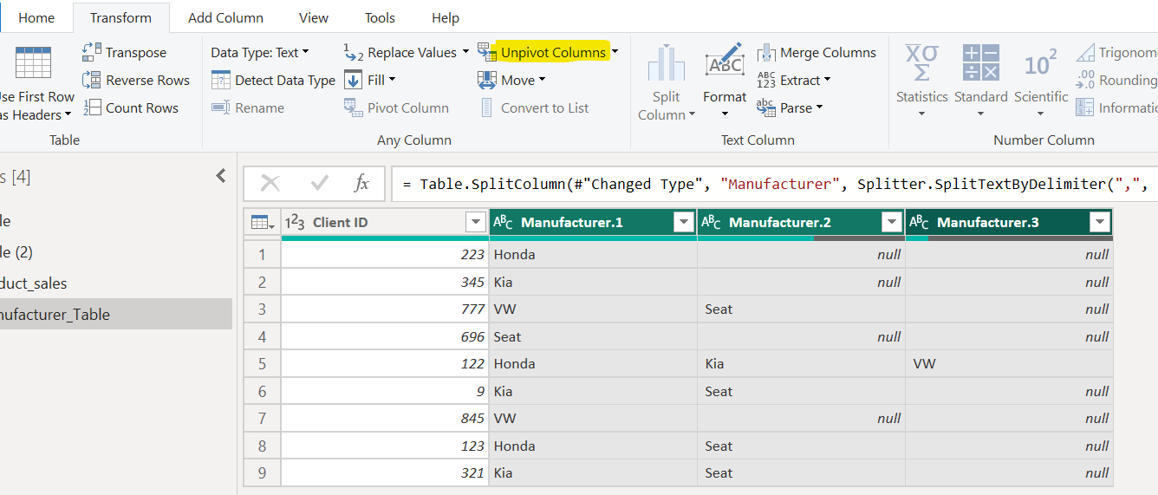Open the View tab
1158x495 pixels.
pyautogui.click(x=314, y=17)
